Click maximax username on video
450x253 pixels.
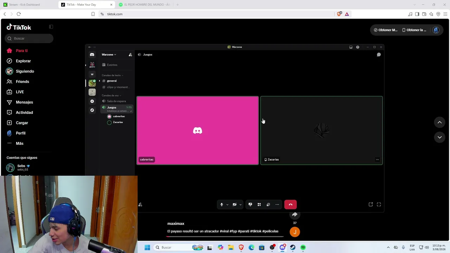pos(176,223)
